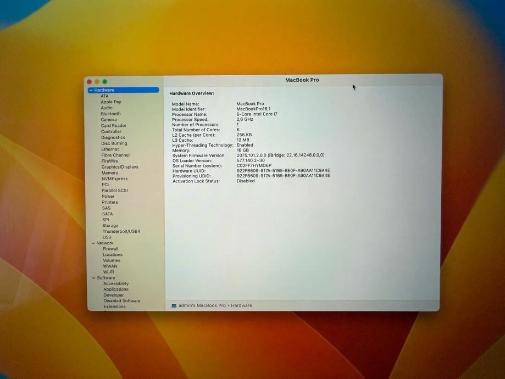Screen dimensions: 505x379
Task: Select the Software section label
Action: tap(106, 278)
